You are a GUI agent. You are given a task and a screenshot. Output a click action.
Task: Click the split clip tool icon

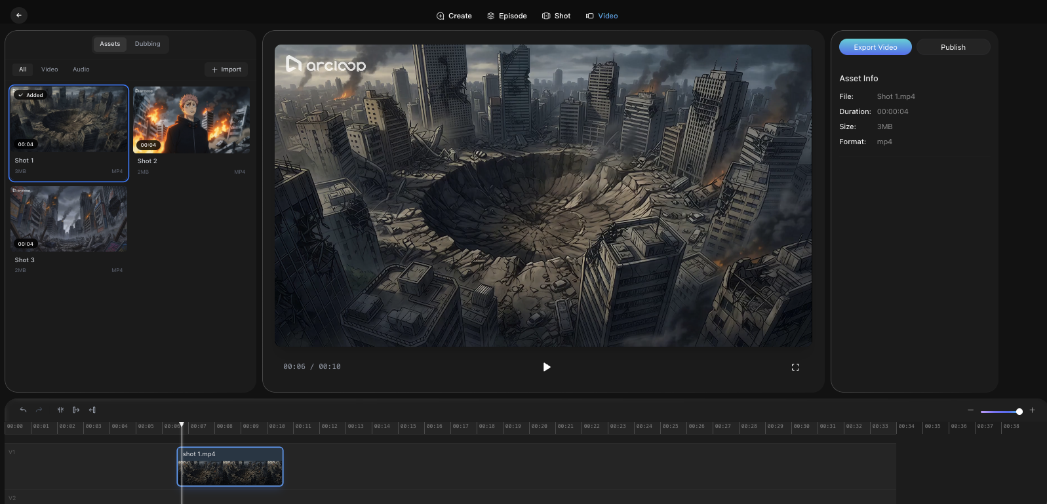point(60,410)
